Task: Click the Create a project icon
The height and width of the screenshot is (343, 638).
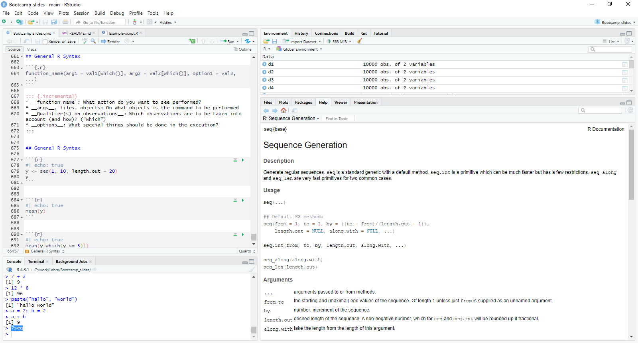Action: [19, 22]
